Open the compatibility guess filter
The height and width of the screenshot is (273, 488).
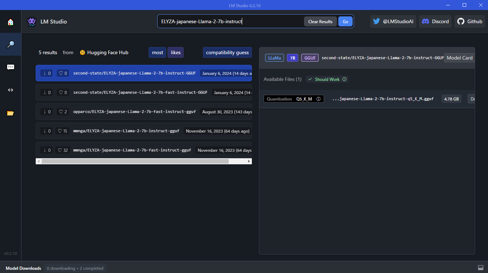point(227,52)
